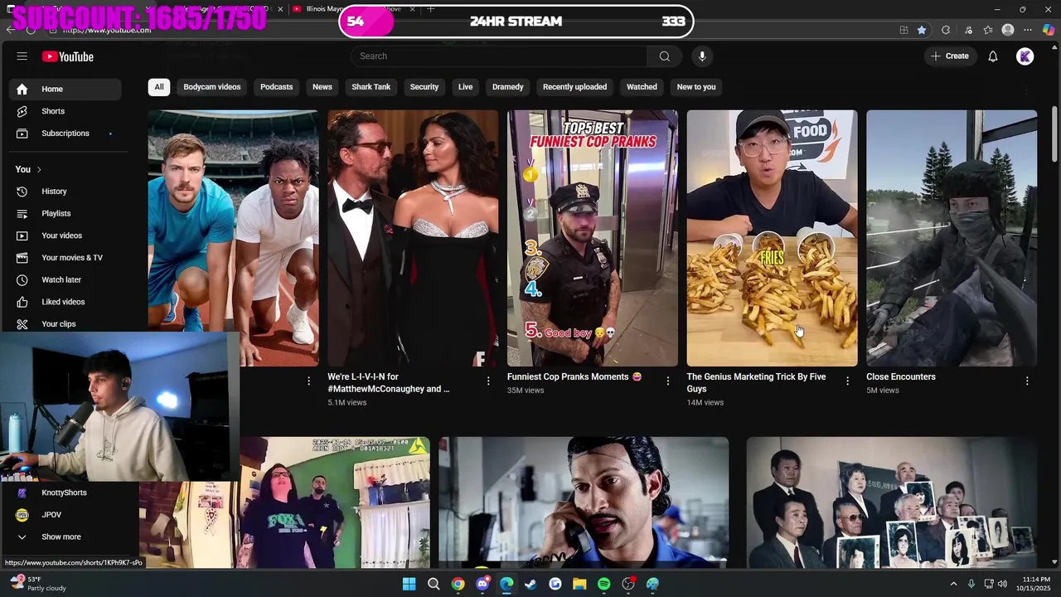1061x597 pixels.
Task: Expand Show more subscriptions
Action: 65,537
